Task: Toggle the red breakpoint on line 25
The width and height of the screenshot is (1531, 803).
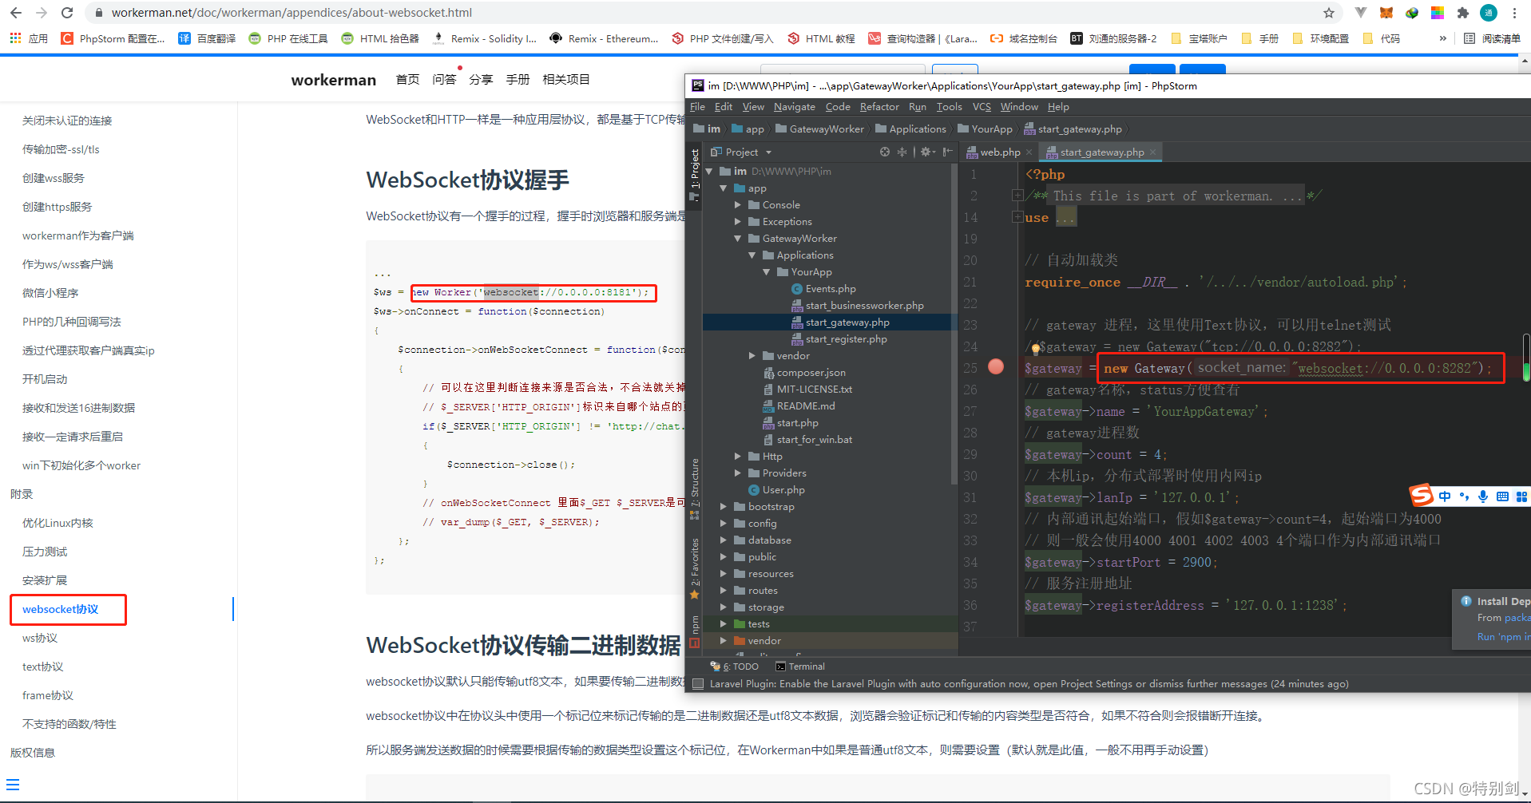Action: click(x=996, y=366)
